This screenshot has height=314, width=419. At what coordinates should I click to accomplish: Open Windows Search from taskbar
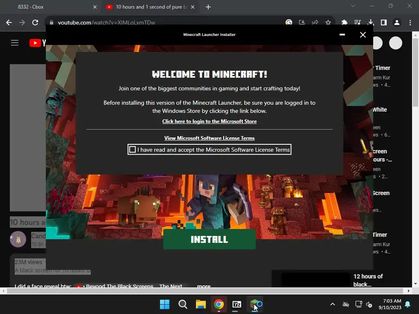[x=183, y=304]
